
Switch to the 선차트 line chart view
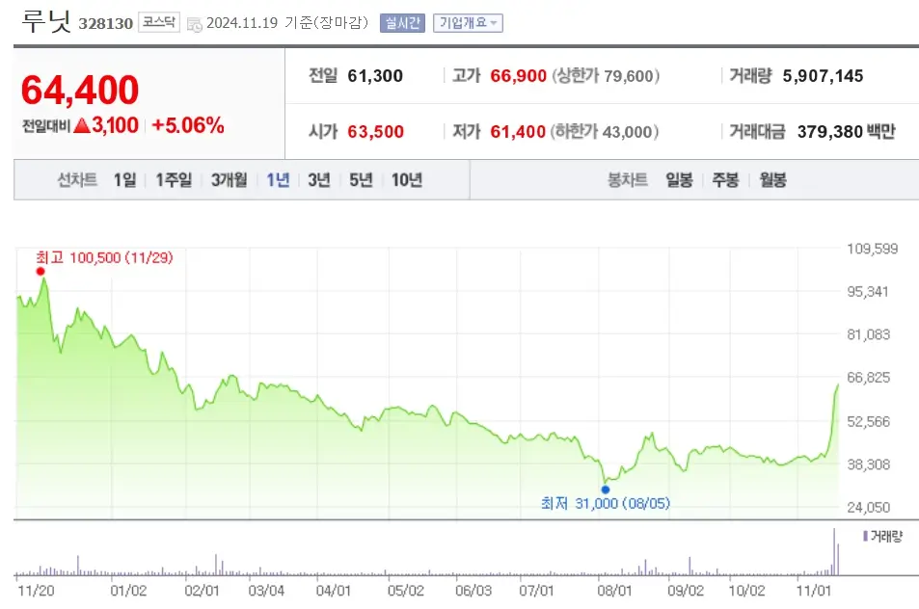pos(75,179)
